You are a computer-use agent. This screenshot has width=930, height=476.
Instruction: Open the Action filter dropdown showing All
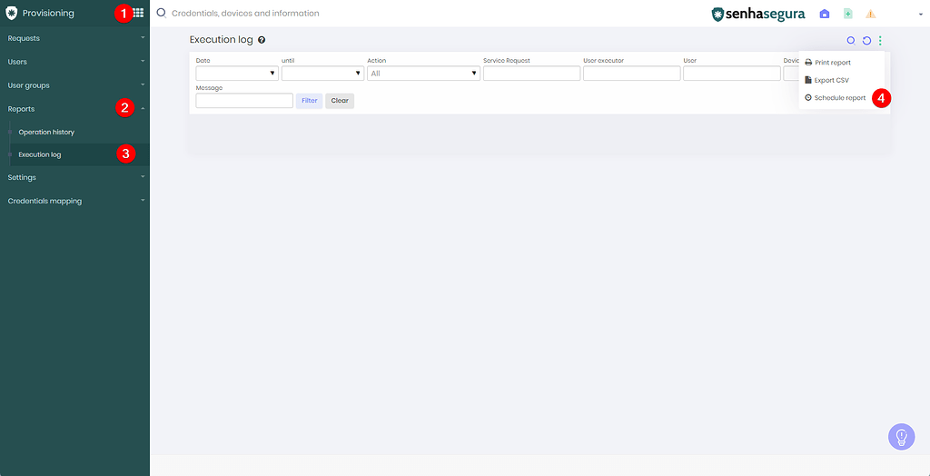click(423, 73)
